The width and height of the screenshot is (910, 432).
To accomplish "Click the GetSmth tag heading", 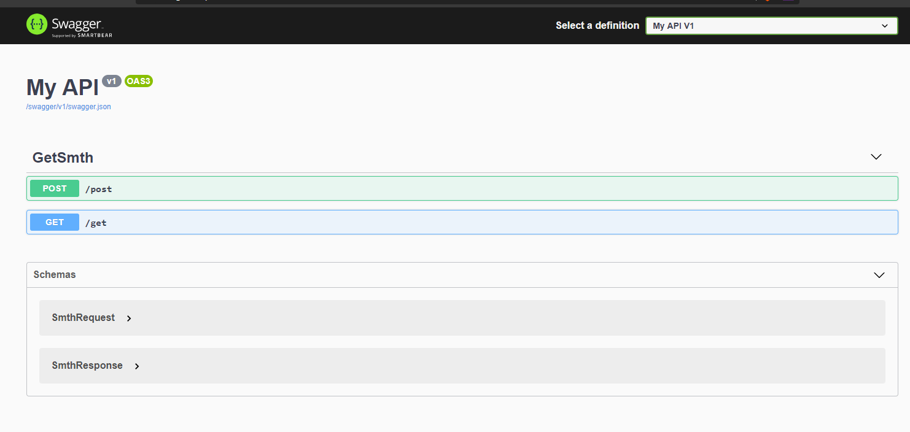I will (x=63, y=158).
